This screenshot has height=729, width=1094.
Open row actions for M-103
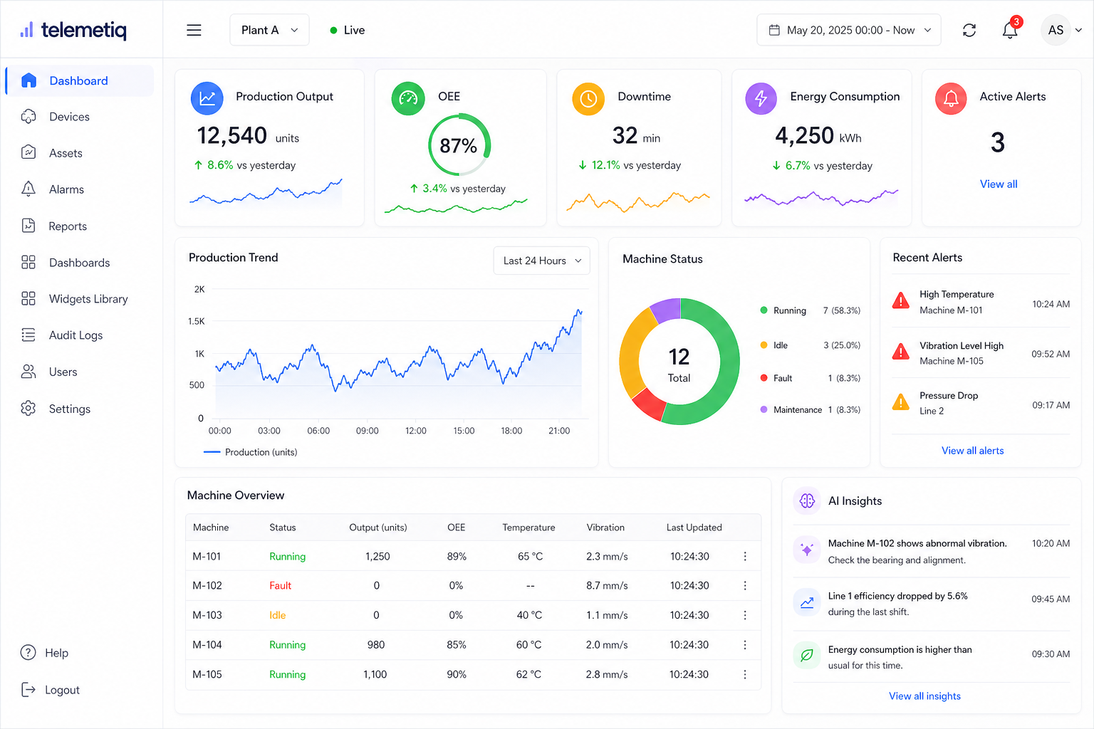(x=745, y=615)
